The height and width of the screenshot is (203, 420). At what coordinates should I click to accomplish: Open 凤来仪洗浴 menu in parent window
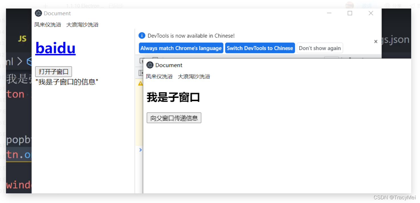(48, 25)
